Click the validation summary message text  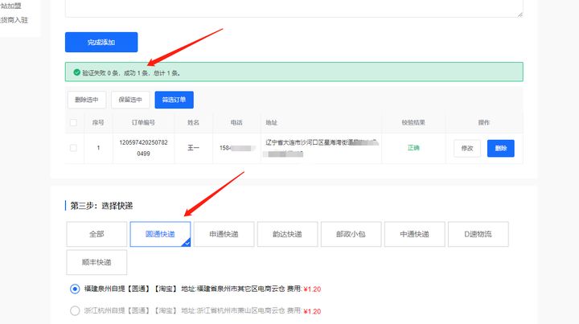point(131,73)
